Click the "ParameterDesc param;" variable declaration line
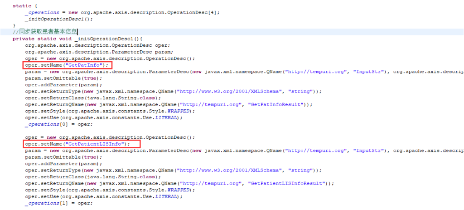Screen dimensions: 464x210 click(x=99, y=52)
